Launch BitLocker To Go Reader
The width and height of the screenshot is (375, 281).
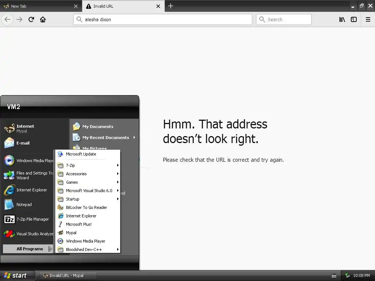[88, 207]
